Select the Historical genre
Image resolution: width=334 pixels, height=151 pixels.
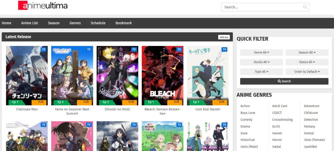tap(248, 140)
